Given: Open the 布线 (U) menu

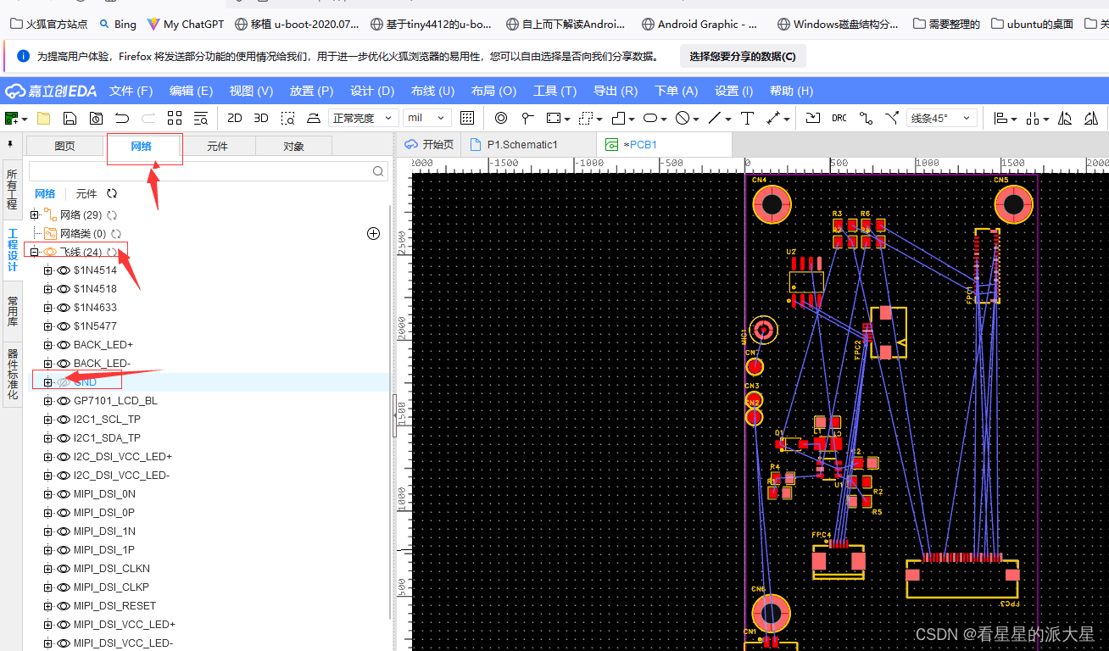Looking at the screenshot, I should (x=432, y=91).
